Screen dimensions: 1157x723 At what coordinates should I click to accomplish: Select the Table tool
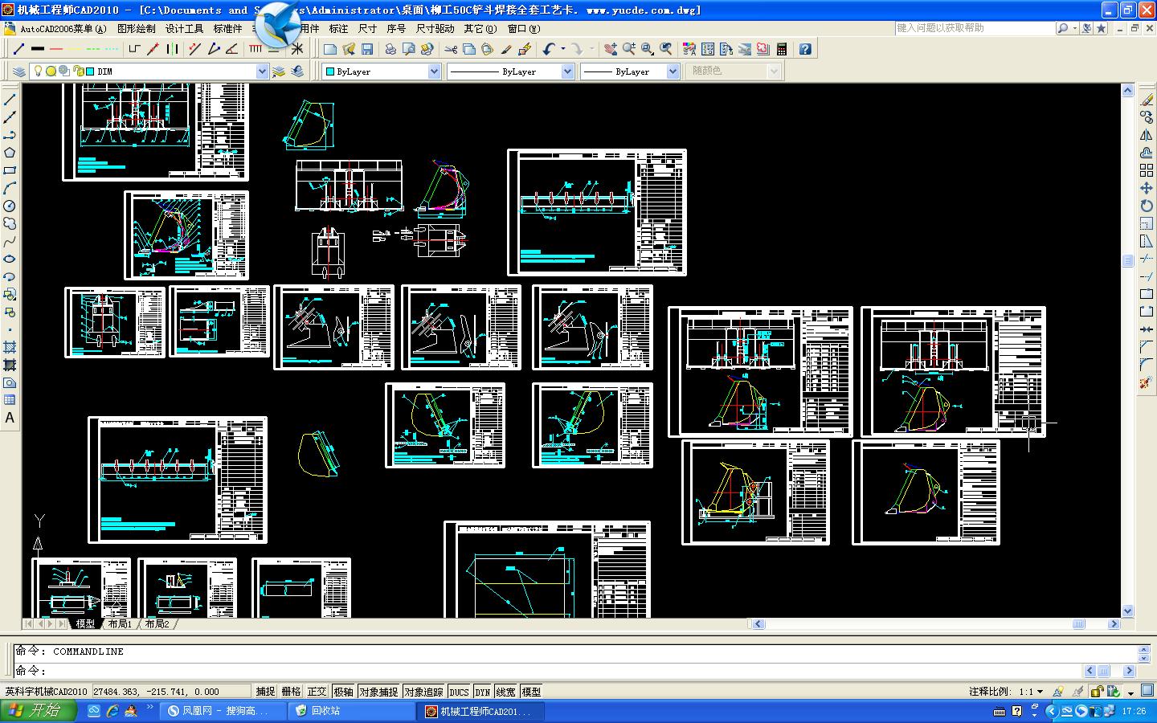point(10,400)
